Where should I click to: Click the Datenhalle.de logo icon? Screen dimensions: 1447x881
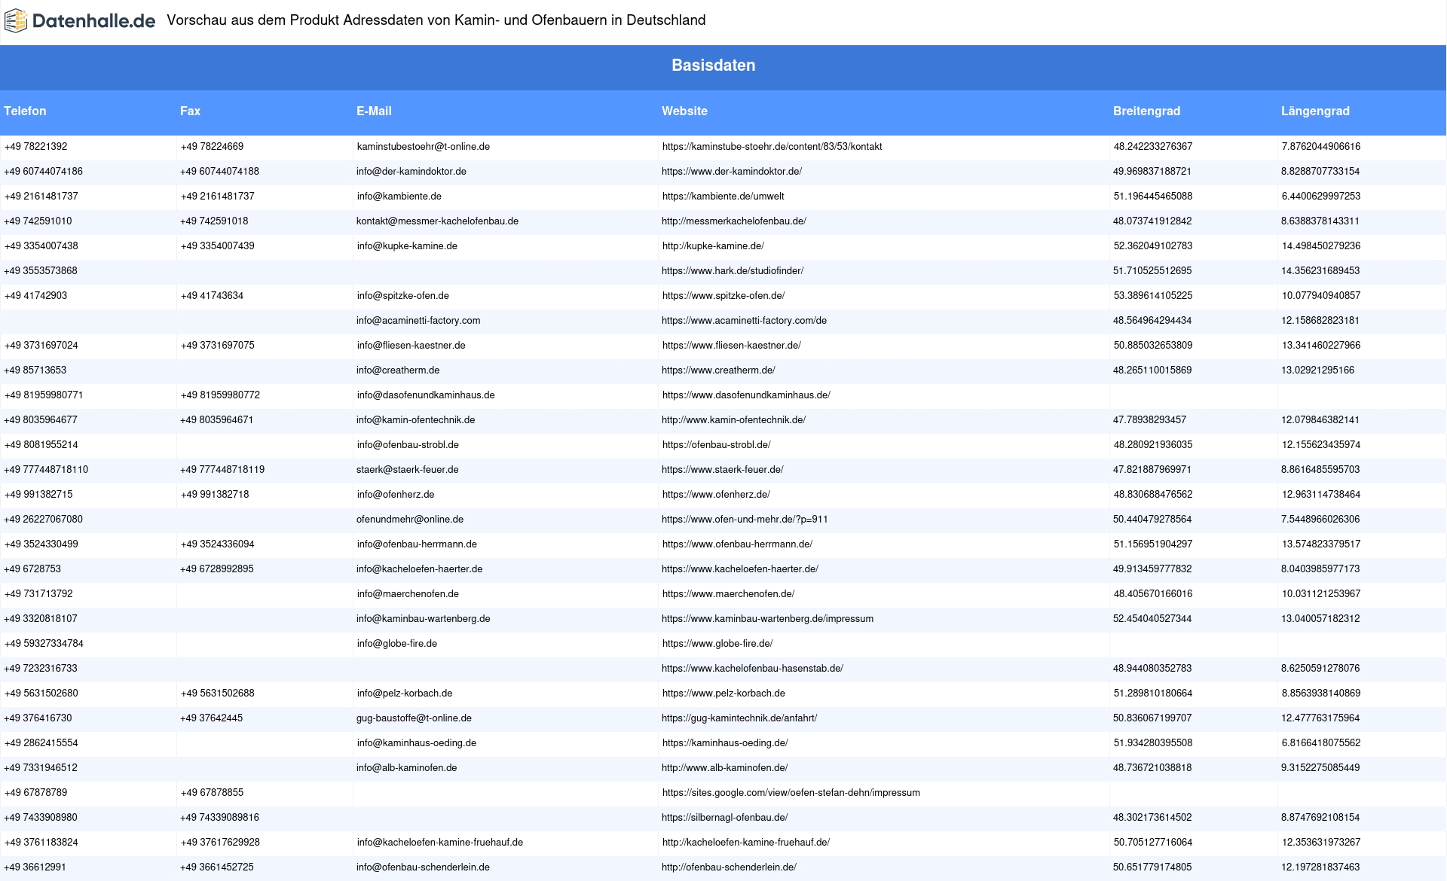click(16, 21)
